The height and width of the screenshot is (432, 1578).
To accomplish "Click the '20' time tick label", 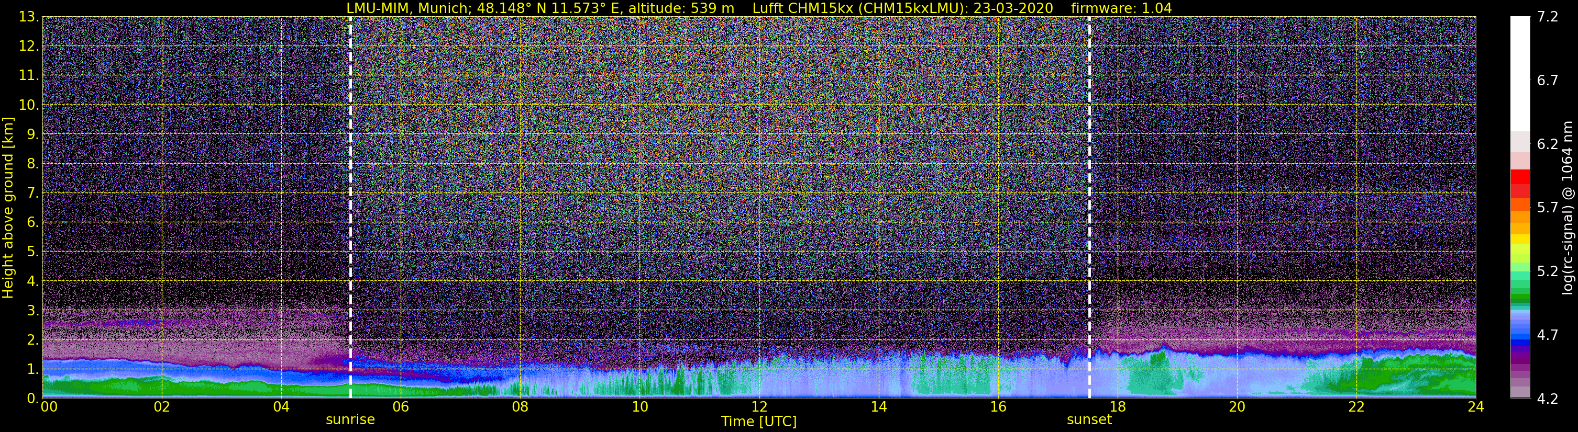I will point(1237,407).
